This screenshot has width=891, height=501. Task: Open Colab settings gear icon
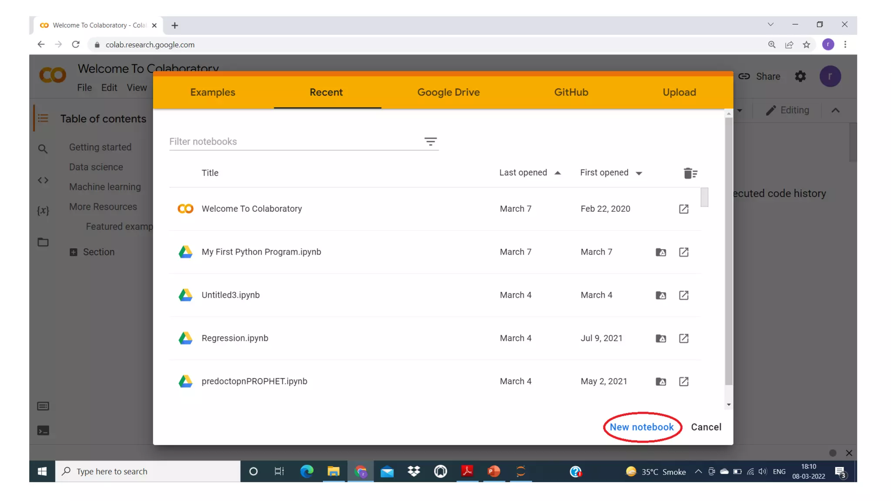(x=800, y=77)
